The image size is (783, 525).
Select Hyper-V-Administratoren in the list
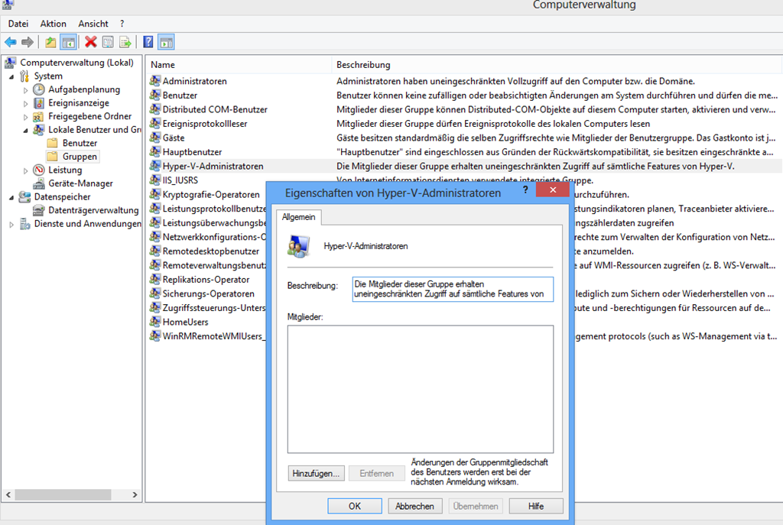point(464,166)
